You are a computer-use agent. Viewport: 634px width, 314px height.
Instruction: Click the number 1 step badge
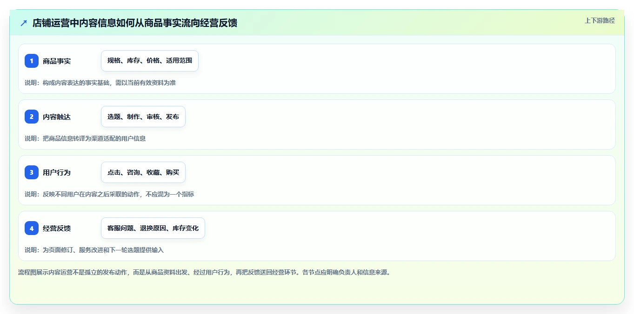tap(32, 61)
